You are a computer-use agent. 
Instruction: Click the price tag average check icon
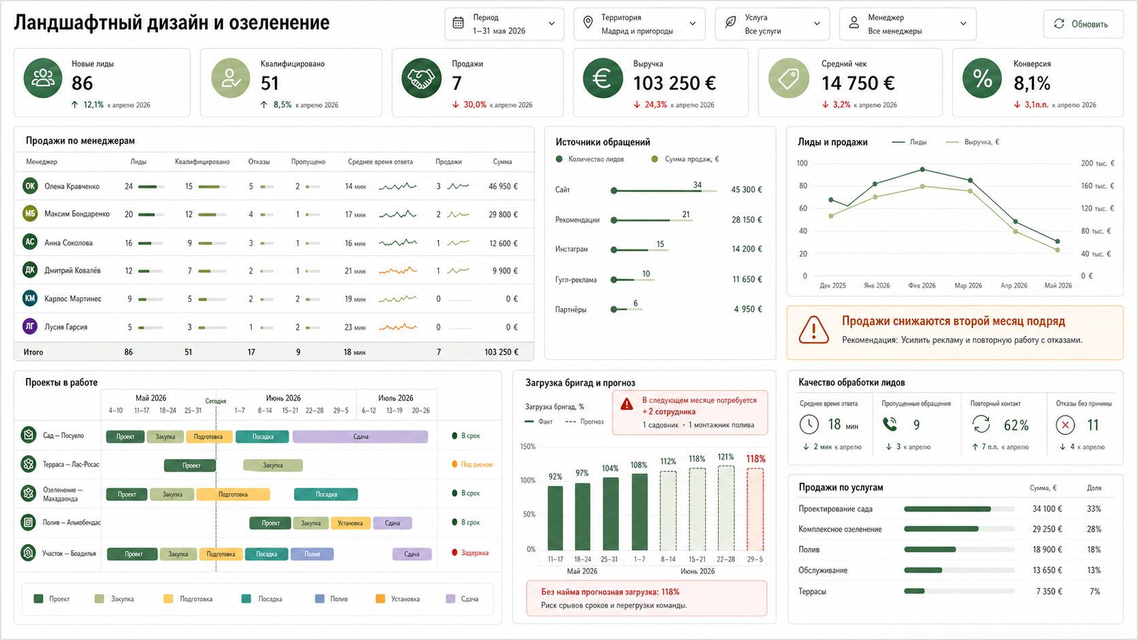pyautogui.click(x=789, y=78)
